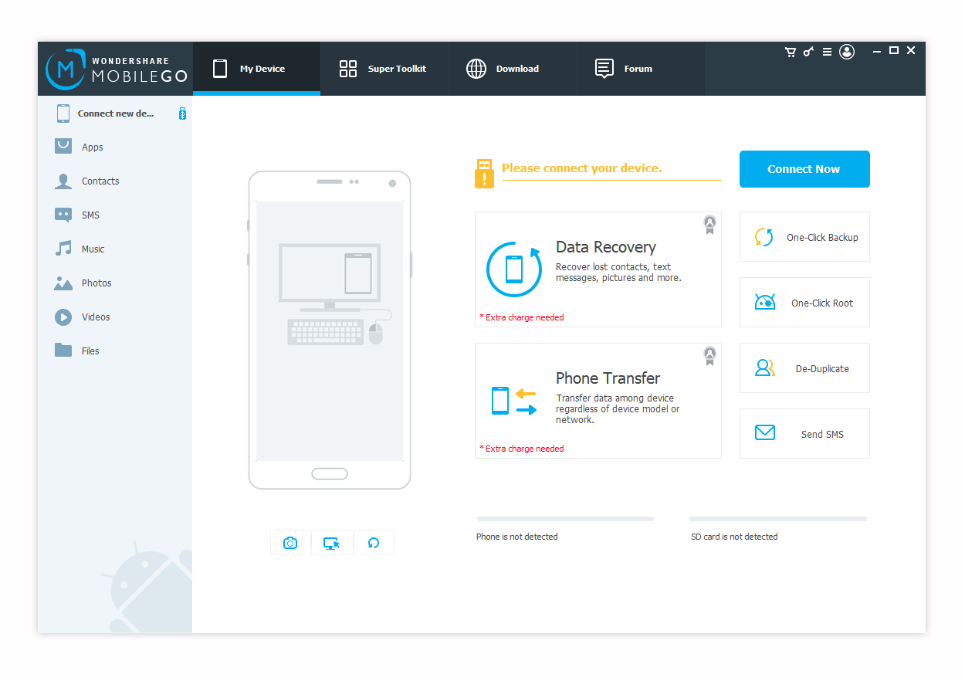Open the Phone Transfer card
965x681 pixels.
(x=598, y=401)
